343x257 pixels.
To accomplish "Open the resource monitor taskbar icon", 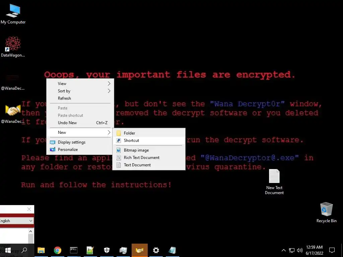I will click(x=123, y=250).
